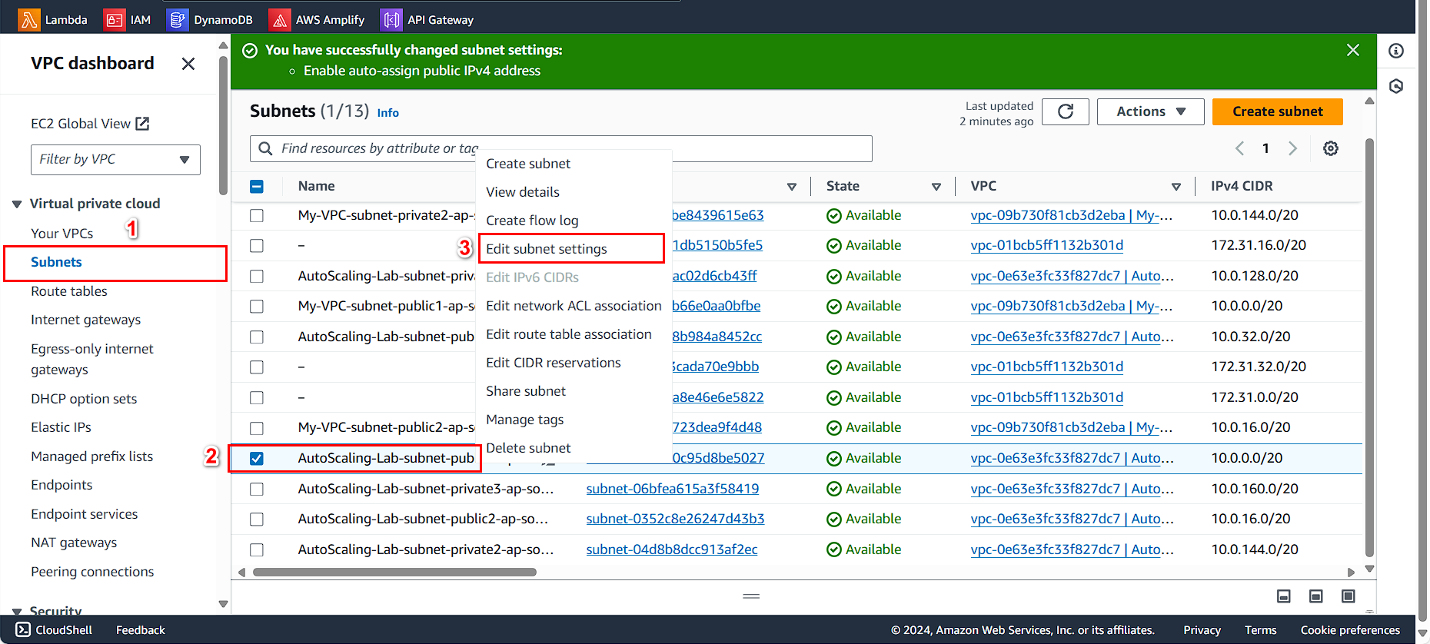Toggle the select-all subnets checkbox in header
The width and height of the screenshot is (1430, 644).
pyautogui.click(x=257, y=186)
